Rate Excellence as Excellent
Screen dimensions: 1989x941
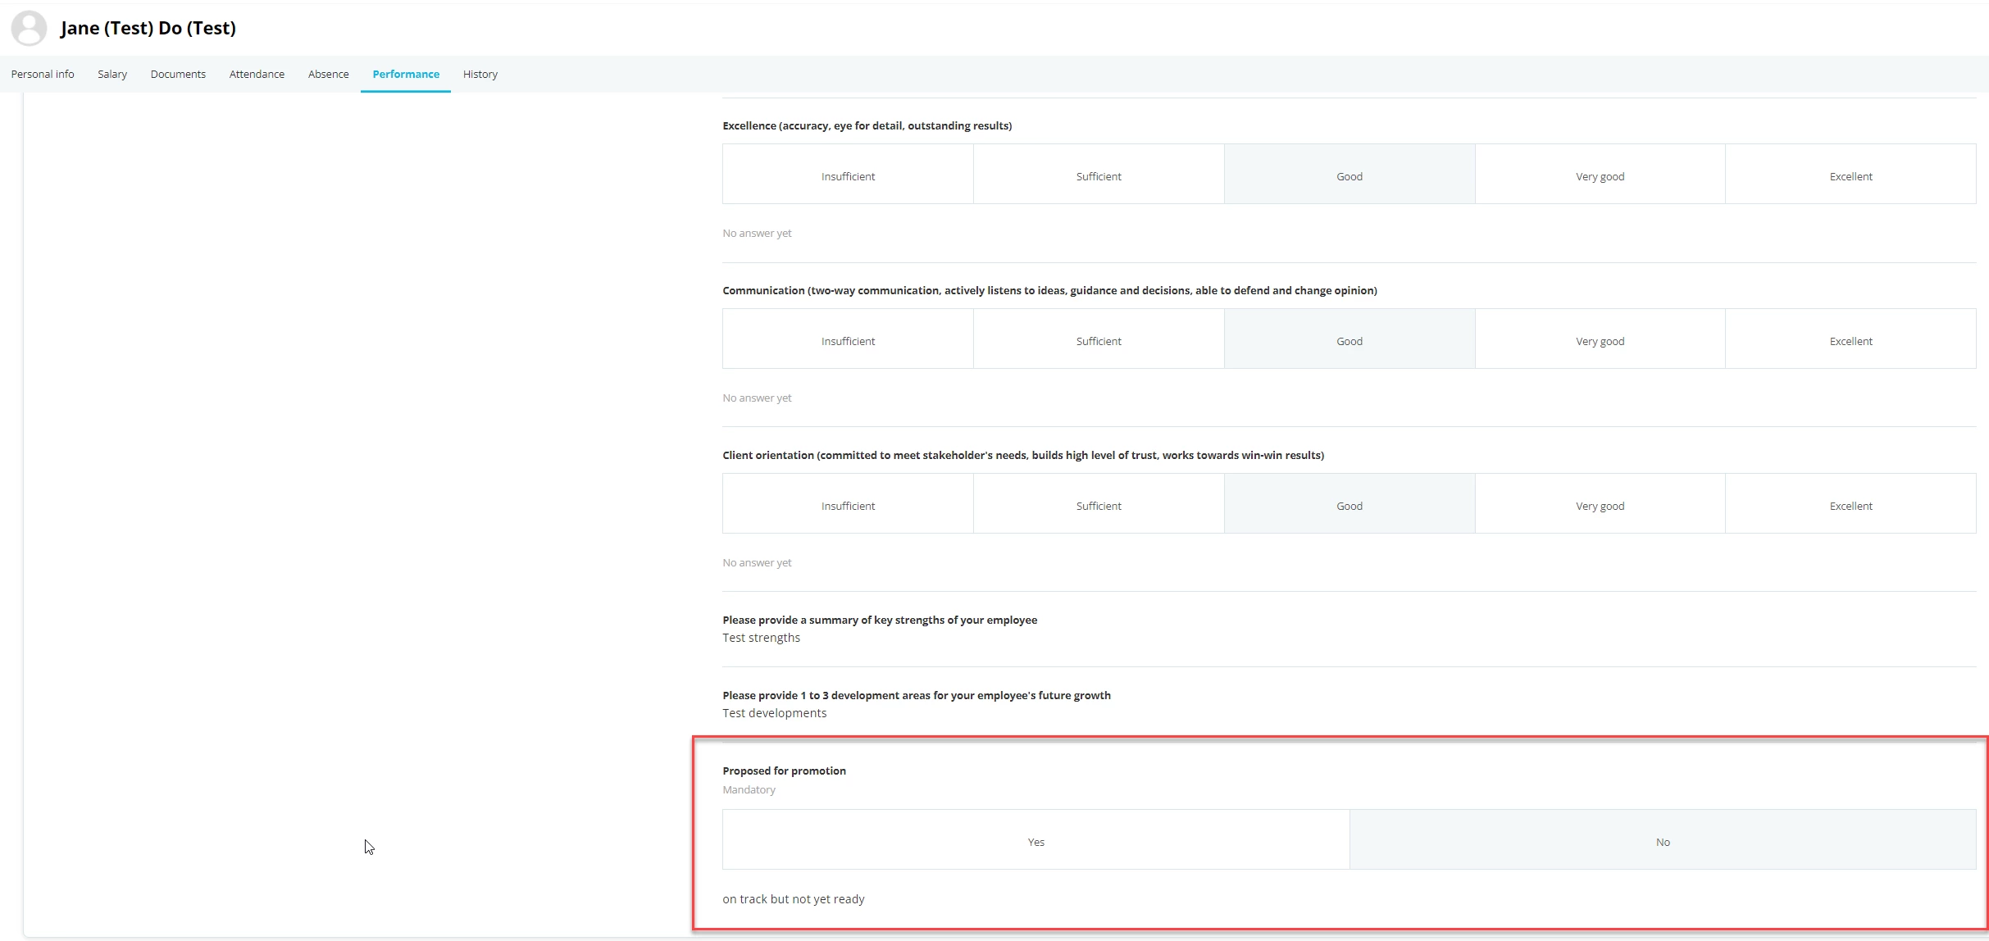pyautogui.click(x=1850, y=175)
